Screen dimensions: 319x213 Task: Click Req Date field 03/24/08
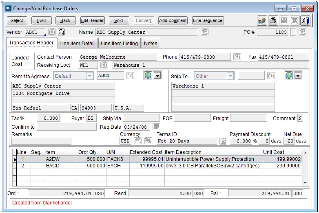137,127
